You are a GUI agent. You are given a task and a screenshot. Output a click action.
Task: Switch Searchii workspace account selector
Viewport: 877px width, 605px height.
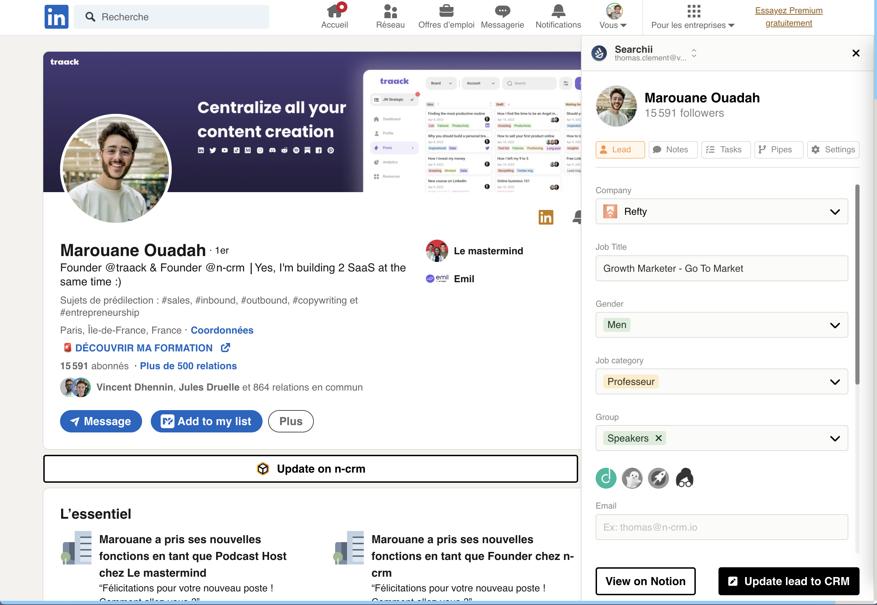[694, 53]
